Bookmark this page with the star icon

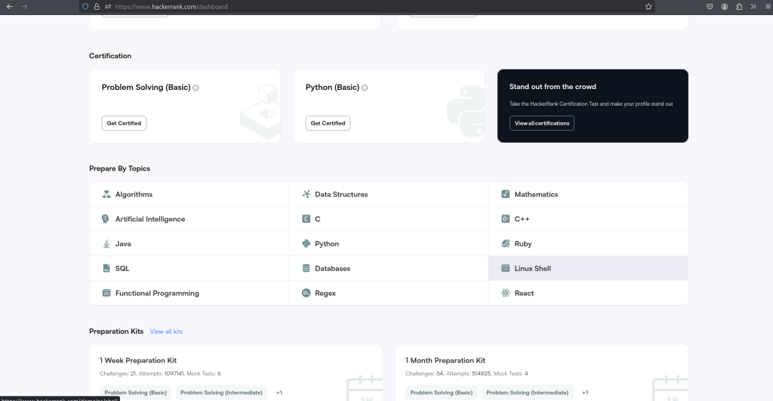pyautogui.click(x=648, y=6)
